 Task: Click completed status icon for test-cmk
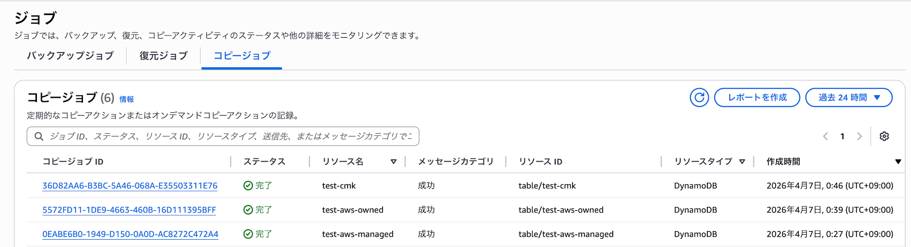click(x=248, y=186)
